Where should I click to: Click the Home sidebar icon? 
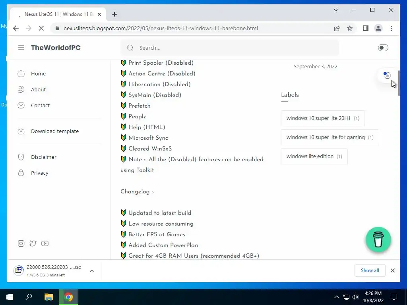(x=21, y=73)
